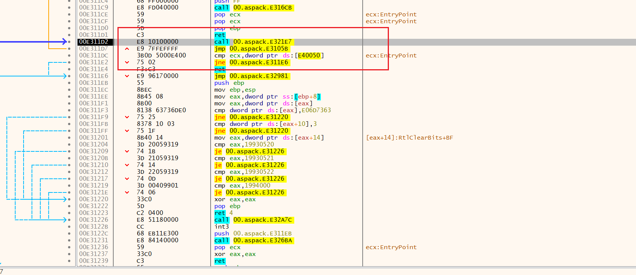The width and height of the screenshot is (636, 275).
Task: Toggle breakpoint dot for address 00E311EB
Action: pyautogui.click(x=69, y=83)
